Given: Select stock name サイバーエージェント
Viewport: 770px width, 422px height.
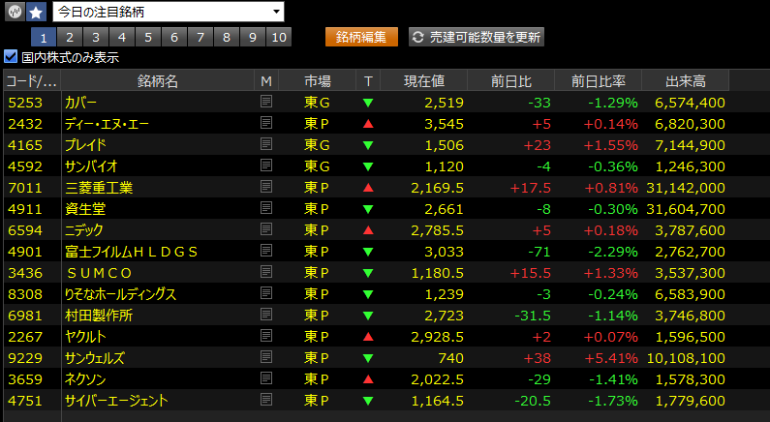Looking at the screenshot, I should tap(116, 401).
